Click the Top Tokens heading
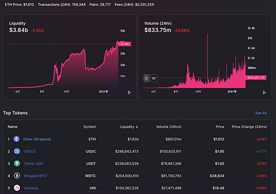 [x=16, y=113]
